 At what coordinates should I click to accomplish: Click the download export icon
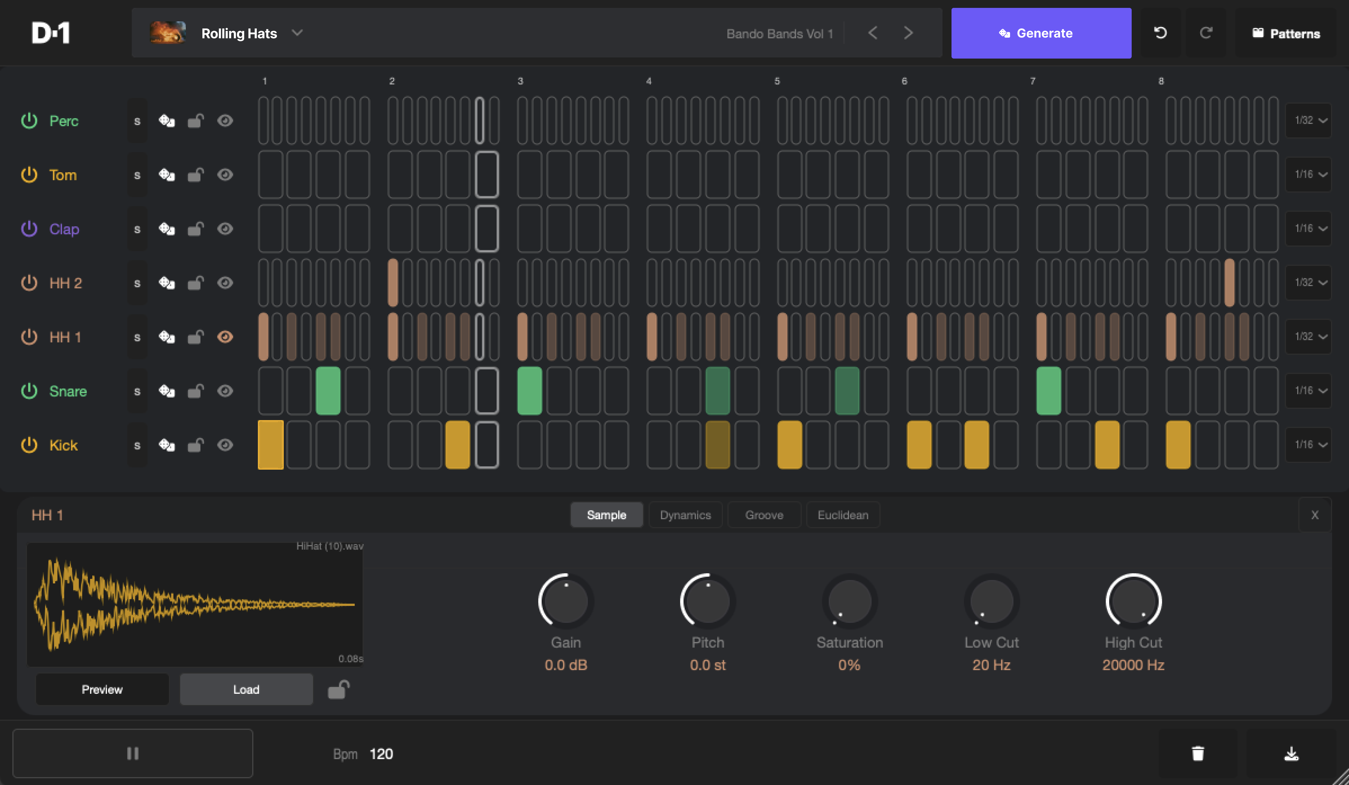tap(1291, 753)
